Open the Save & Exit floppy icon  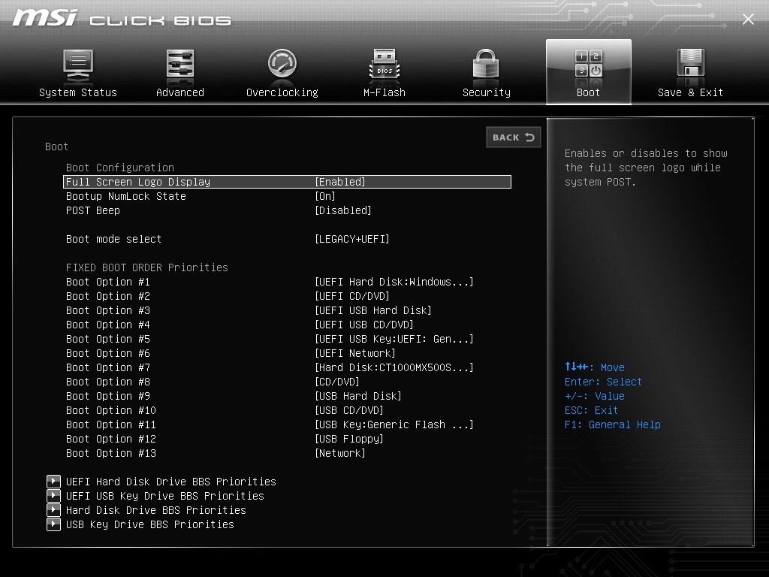pos(691,63)
